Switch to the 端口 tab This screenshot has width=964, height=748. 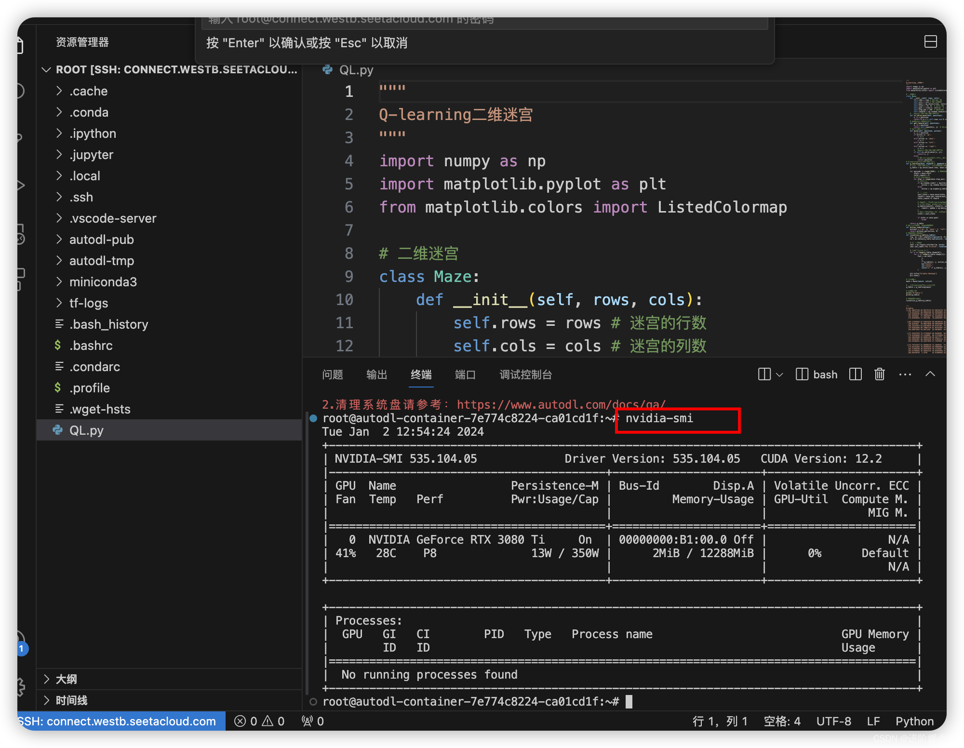(x=466, y=374)
